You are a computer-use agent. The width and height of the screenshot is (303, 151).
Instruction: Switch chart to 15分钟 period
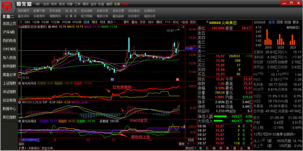point(55,22)
